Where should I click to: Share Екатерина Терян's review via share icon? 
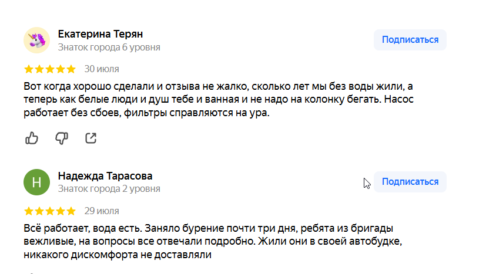(x=91, y=138)
